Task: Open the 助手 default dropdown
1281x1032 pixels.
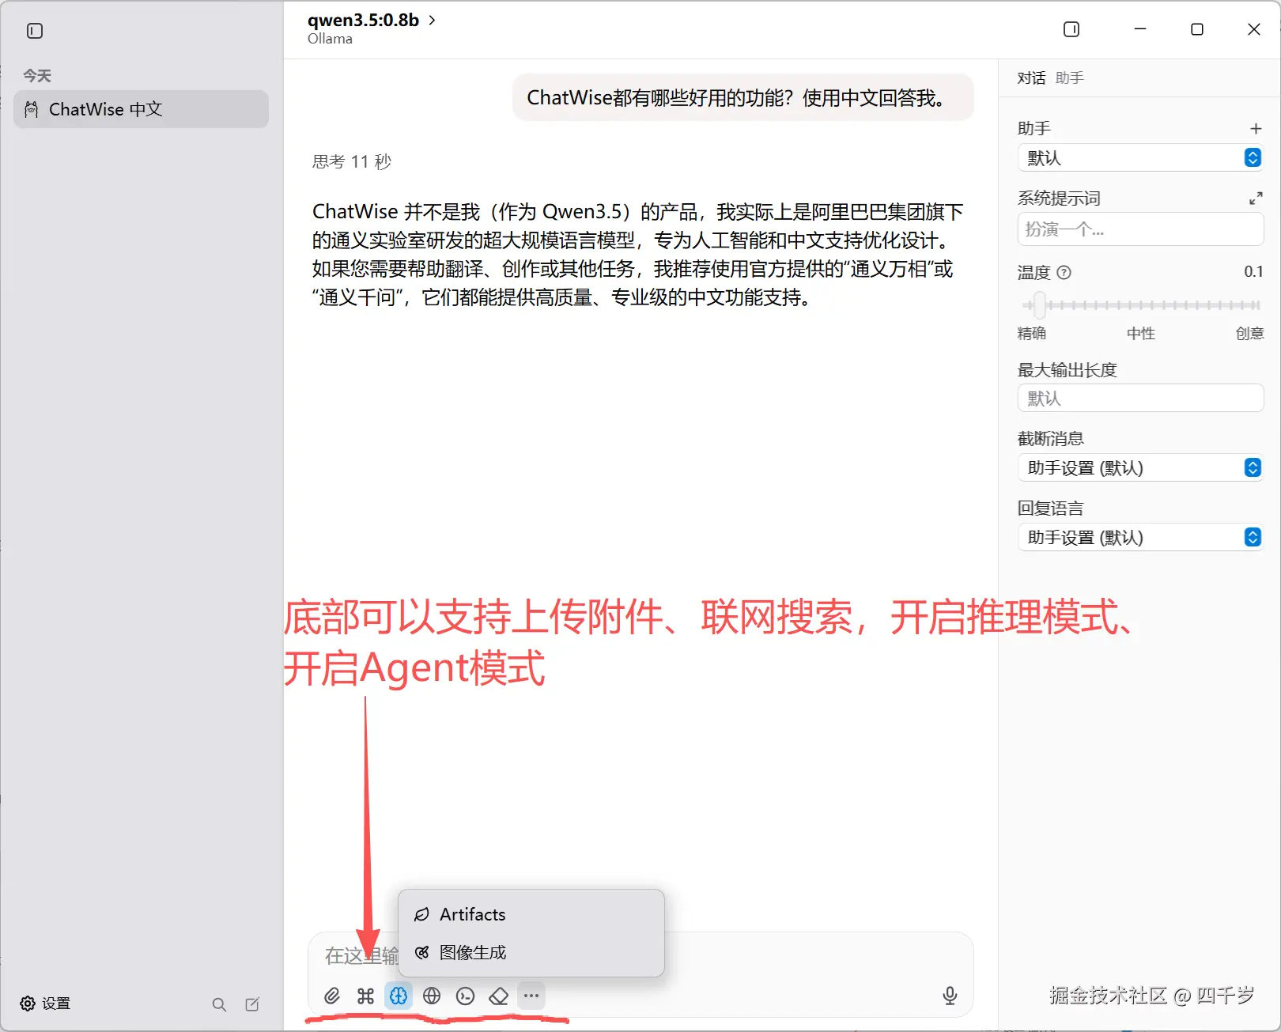Action: pyautogui.click(x=1140, y=157)
